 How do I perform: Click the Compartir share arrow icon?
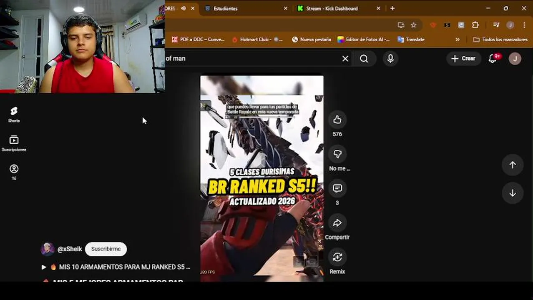(x=337, y=223)
